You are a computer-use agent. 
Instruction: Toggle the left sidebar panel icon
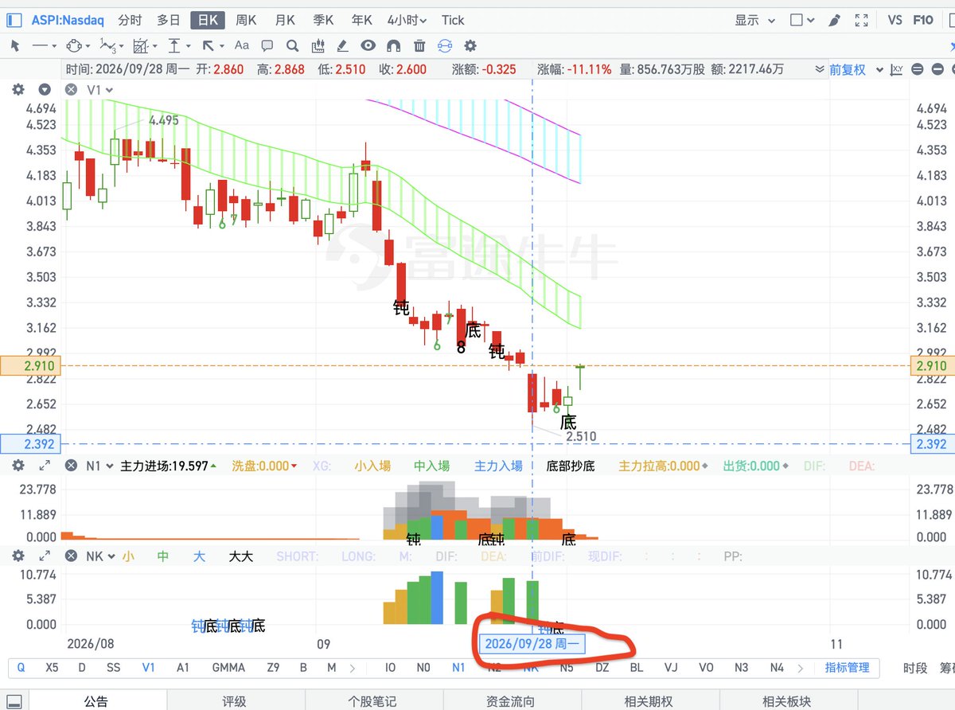coord(14,20)
